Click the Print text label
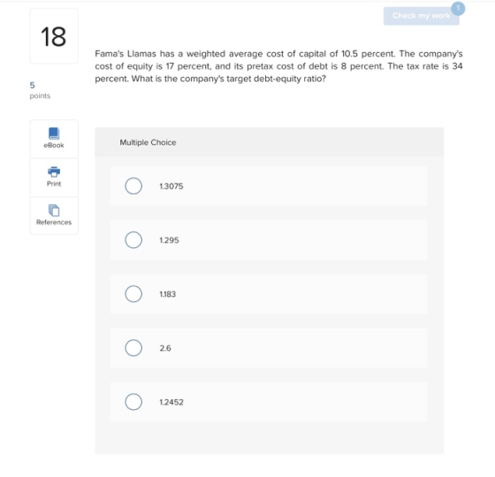 (54, 184)
